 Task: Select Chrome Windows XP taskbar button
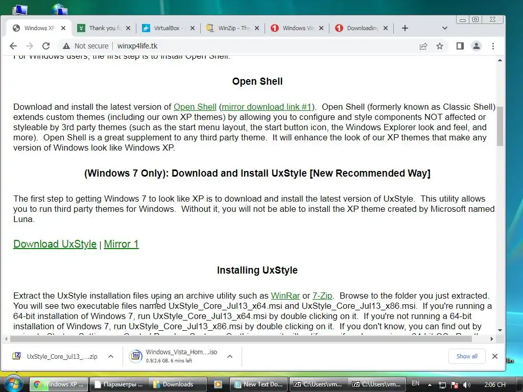pyautogui.click(x=59, y=384)
